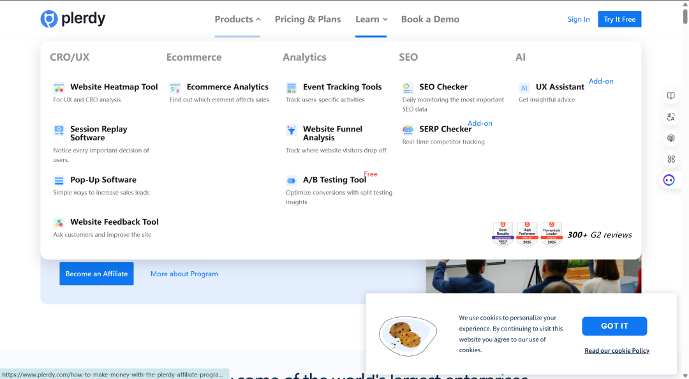The height and width of the screenshot is (379, 689).
Task: Click 'Simple ways to increase sales leads' text
Action: [101, 193]
